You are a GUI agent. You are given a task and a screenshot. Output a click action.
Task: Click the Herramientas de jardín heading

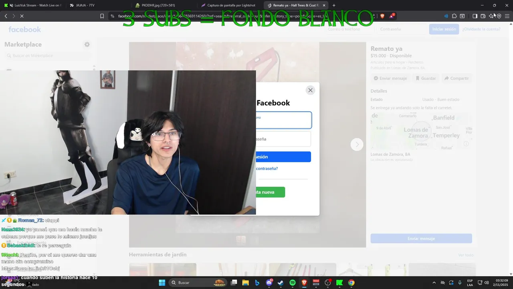click(x=158, y=254)
